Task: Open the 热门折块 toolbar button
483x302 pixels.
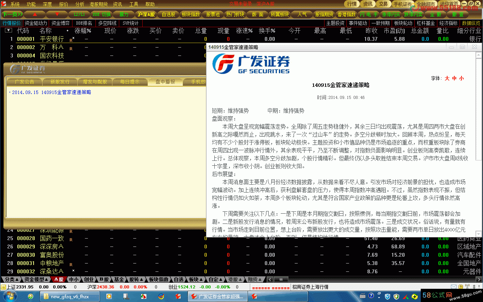Action: 235,14
